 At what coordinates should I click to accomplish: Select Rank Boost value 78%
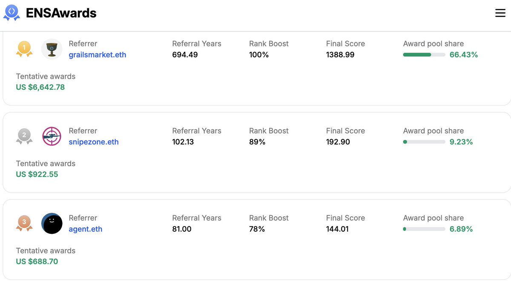click(257, 229)
